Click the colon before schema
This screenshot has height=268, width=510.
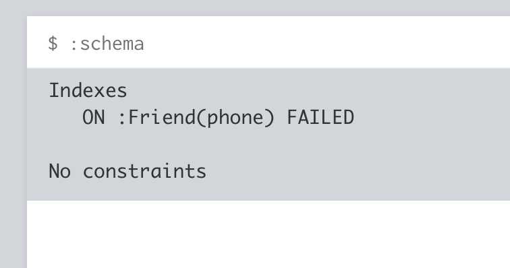74,46
